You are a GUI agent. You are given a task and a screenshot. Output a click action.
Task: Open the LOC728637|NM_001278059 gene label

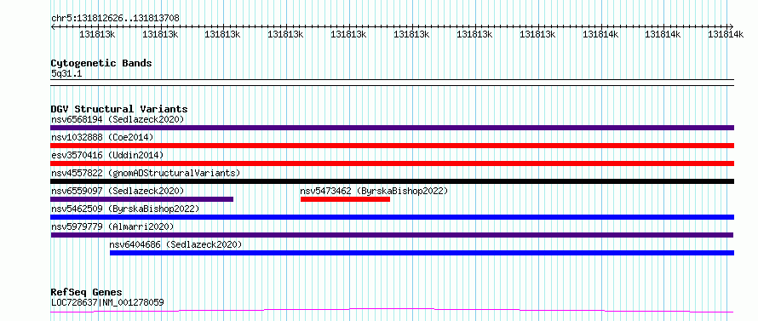click(107, 302)
